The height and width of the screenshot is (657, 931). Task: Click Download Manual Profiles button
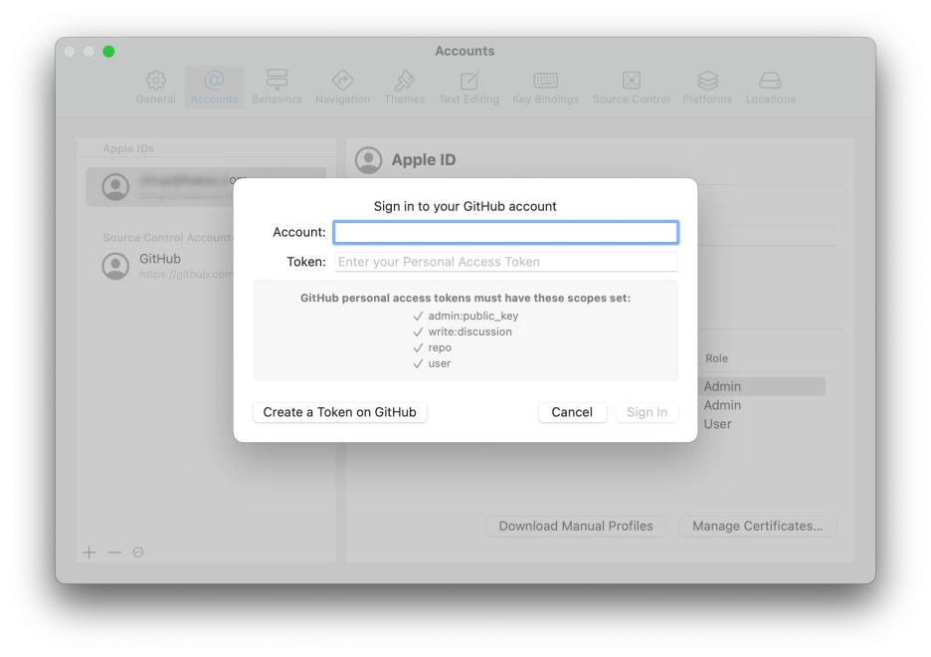[x=576, y=527]
